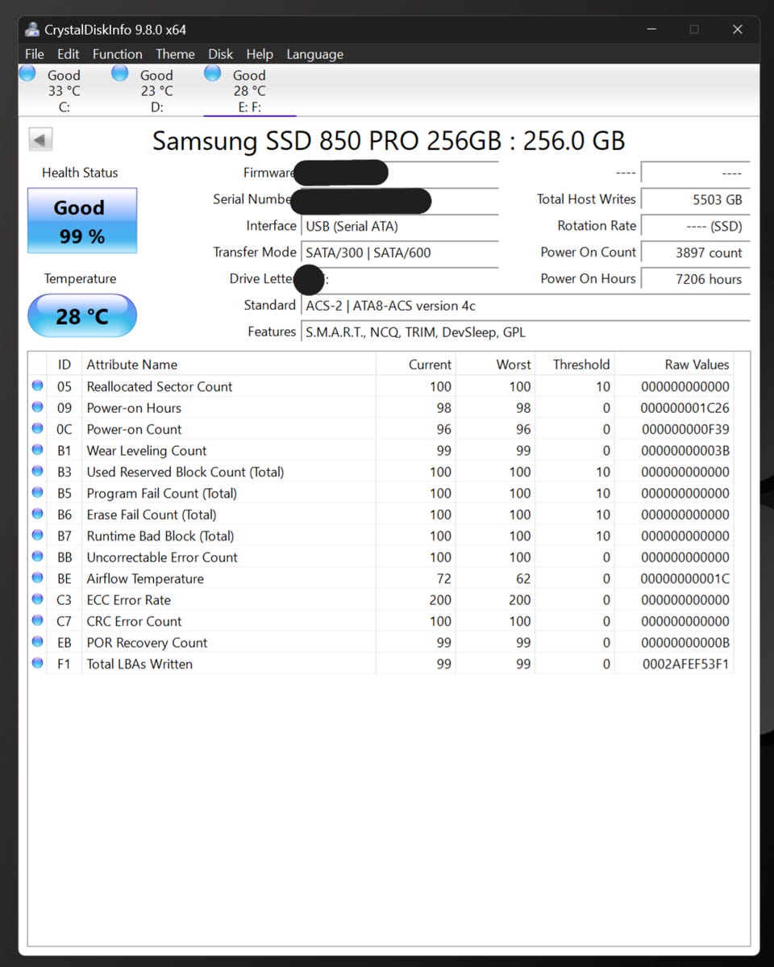Image resolution: width=774 pixels, height=967 pixels.
Task: Select the E: F: disk tab
Action: coord(249,90)
